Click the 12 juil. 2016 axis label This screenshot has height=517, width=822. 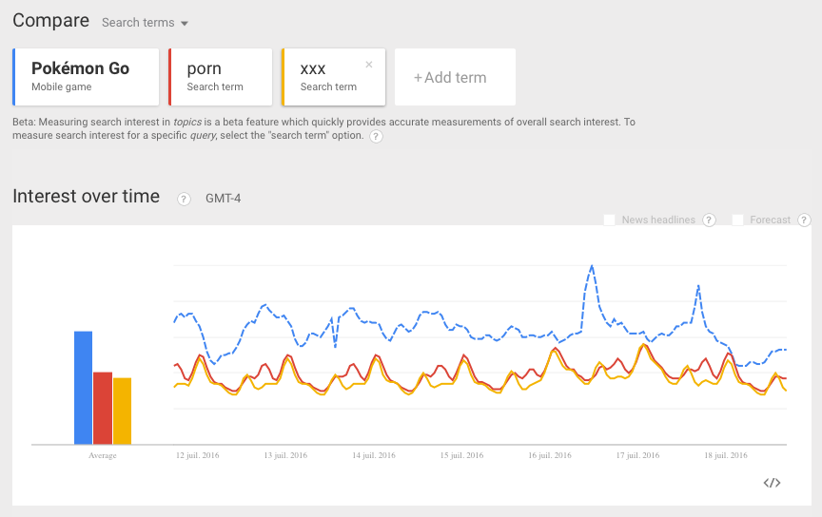198,455
